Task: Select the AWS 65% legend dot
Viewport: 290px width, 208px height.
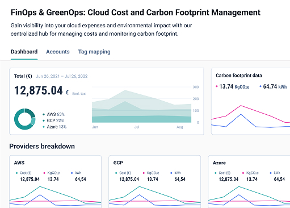Action: pyautogui.click(x=44, y=114)
